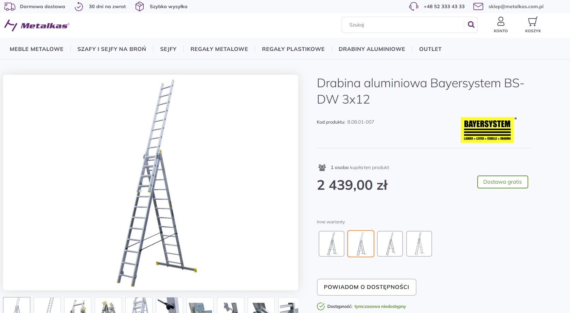Click the shipping box icon
The height and width of the screenshot is (313, 570).
pos(140,6)
